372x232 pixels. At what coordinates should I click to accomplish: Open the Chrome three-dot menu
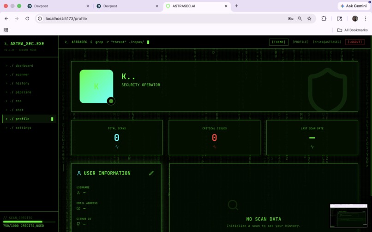tap(366, 18)
